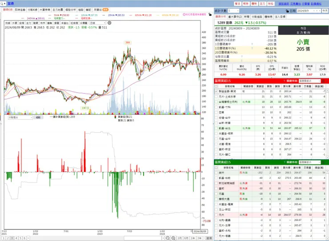Sort by the 買均價 column in buy-side table
This screenshot has width=329, height=241.
(287, 86)
